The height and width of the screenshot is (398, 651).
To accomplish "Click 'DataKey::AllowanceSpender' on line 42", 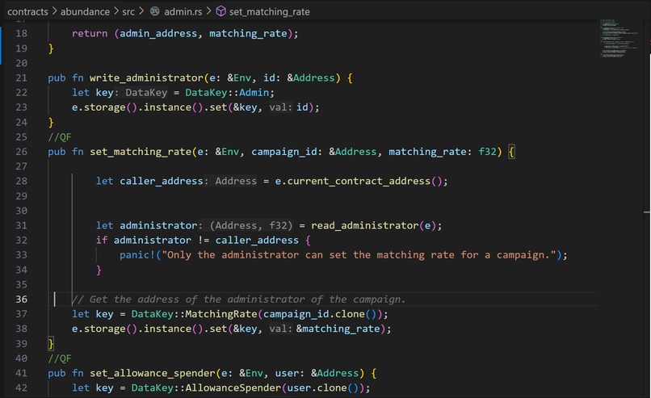I will 206,388.
